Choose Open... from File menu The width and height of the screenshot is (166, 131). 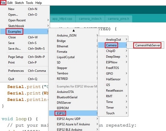point(25,14)
